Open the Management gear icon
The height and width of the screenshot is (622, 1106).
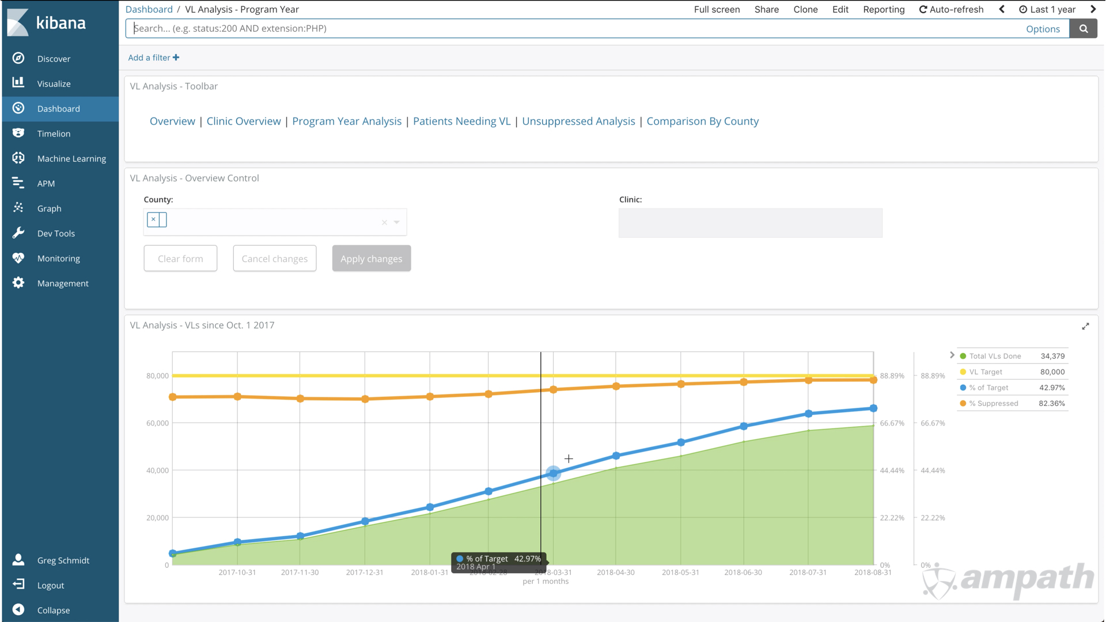click(18, 283)
